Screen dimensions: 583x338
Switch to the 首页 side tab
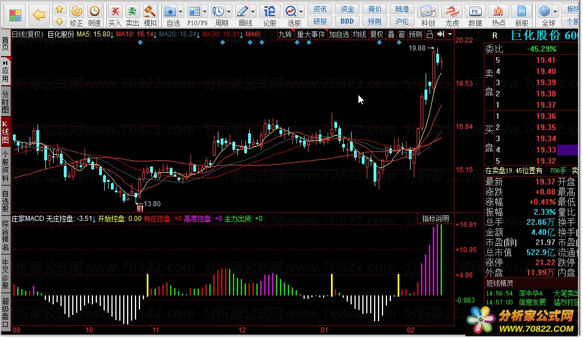click(x=5, y=43)
